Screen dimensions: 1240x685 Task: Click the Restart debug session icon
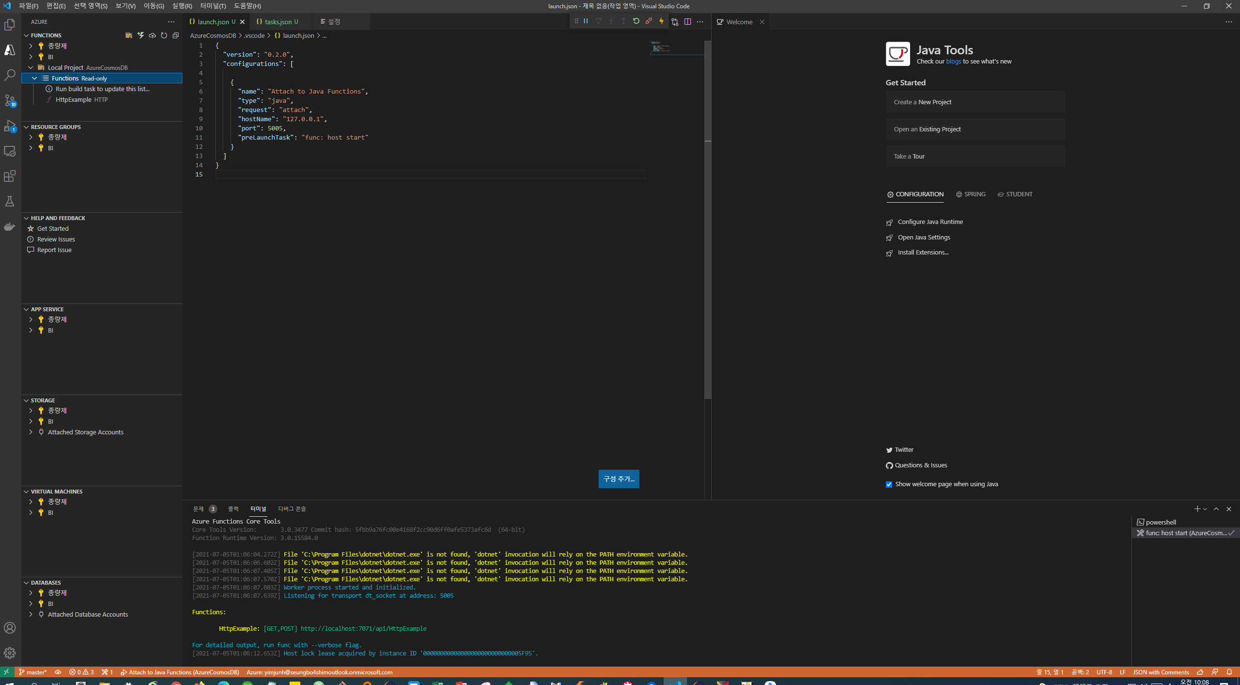636,21
